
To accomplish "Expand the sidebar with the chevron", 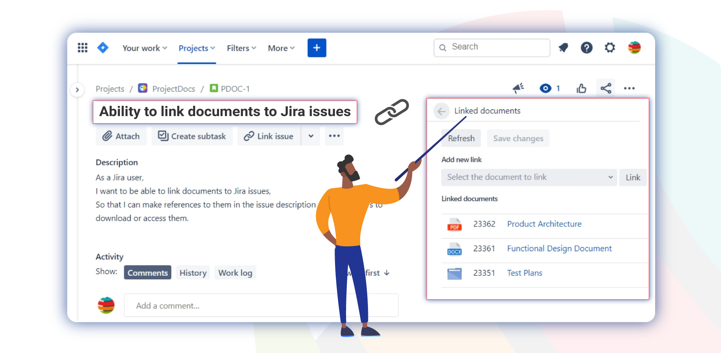I will pyautogui.click(x=77, y=89).
